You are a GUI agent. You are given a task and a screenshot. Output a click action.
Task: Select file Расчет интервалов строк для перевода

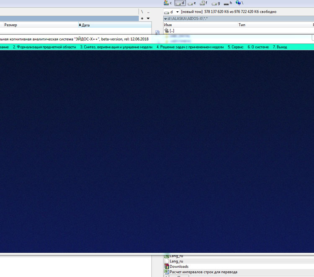click(x=203, y=272)
